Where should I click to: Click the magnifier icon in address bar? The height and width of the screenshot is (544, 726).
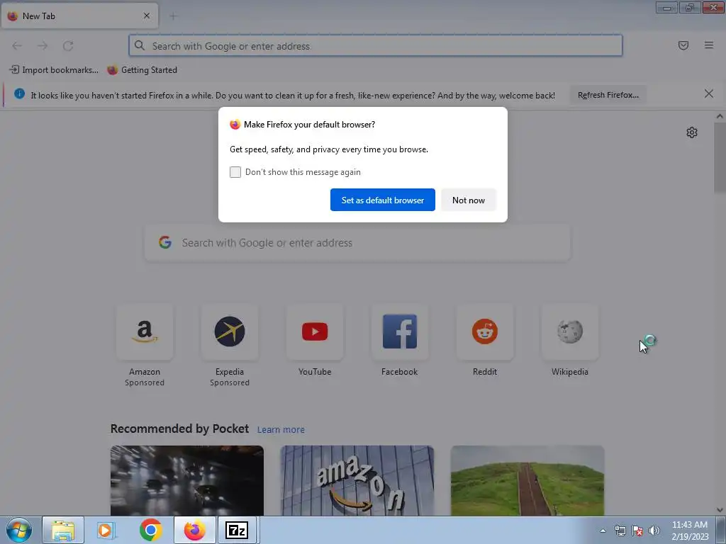(x=140, y=45)
